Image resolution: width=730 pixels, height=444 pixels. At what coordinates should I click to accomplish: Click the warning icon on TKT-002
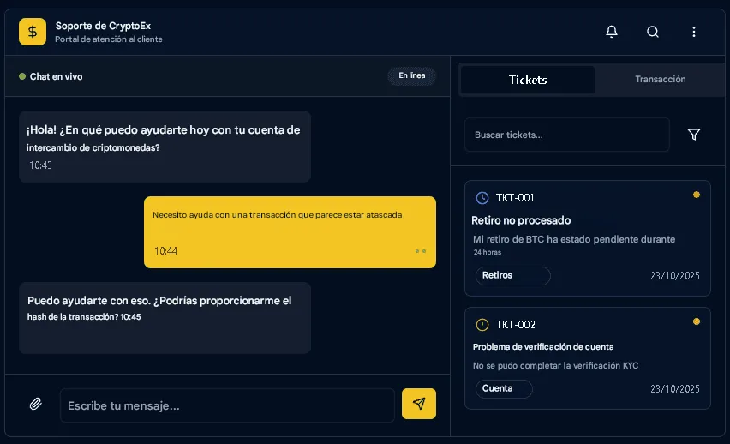[482, 325]
